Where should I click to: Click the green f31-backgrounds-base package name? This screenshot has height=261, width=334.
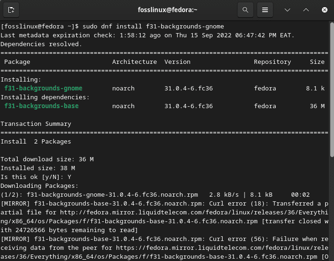(x=41, y=106)
